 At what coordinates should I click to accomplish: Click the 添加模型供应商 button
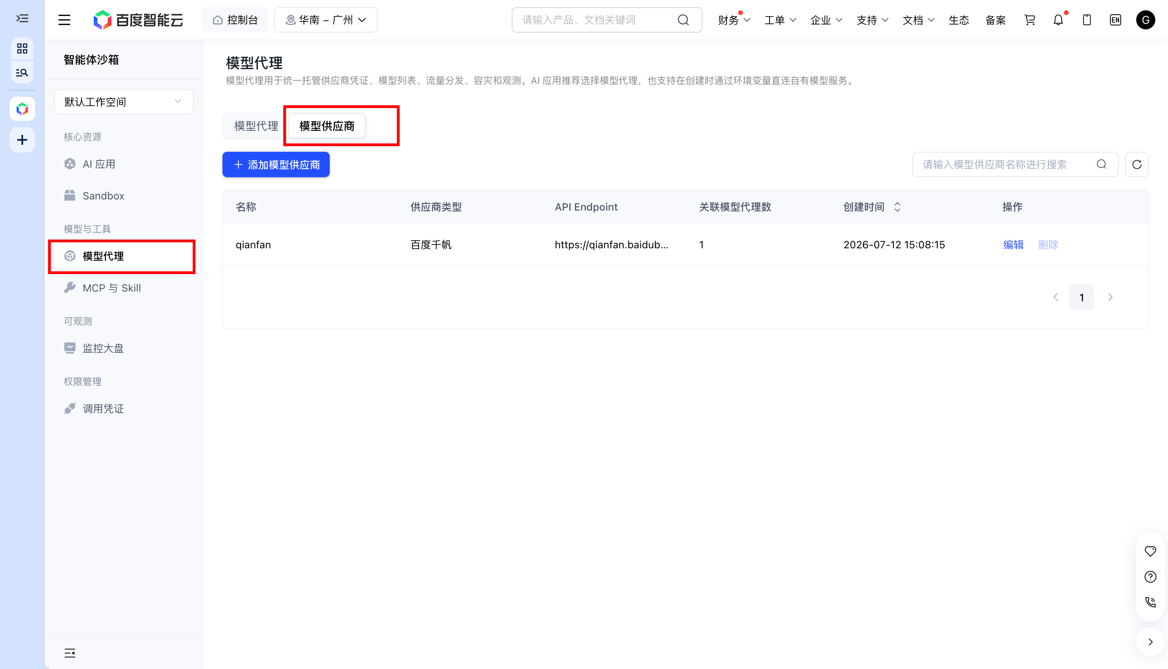tap(276, 164)
